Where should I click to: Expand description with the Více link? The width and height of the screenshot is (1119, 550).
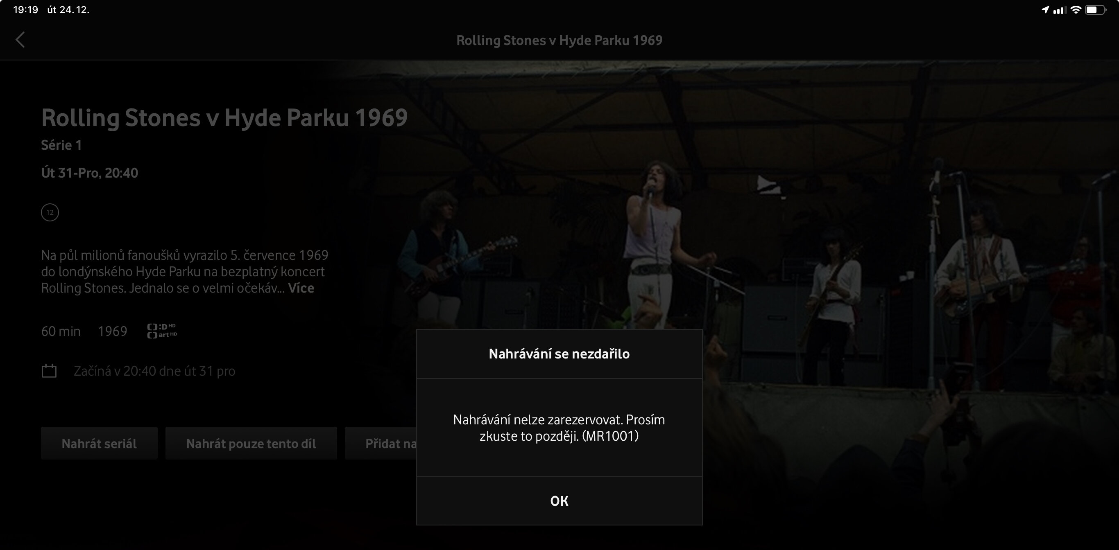point(301,288)
